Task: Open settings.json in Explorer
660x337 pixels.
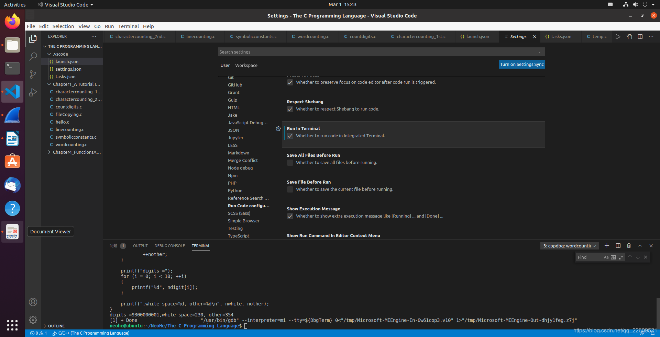Action: 68,69
